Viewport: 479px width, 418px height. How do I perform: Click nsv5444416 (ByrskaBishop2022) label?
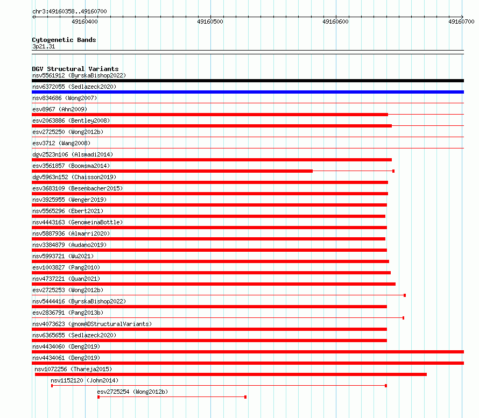click(79, 301)
